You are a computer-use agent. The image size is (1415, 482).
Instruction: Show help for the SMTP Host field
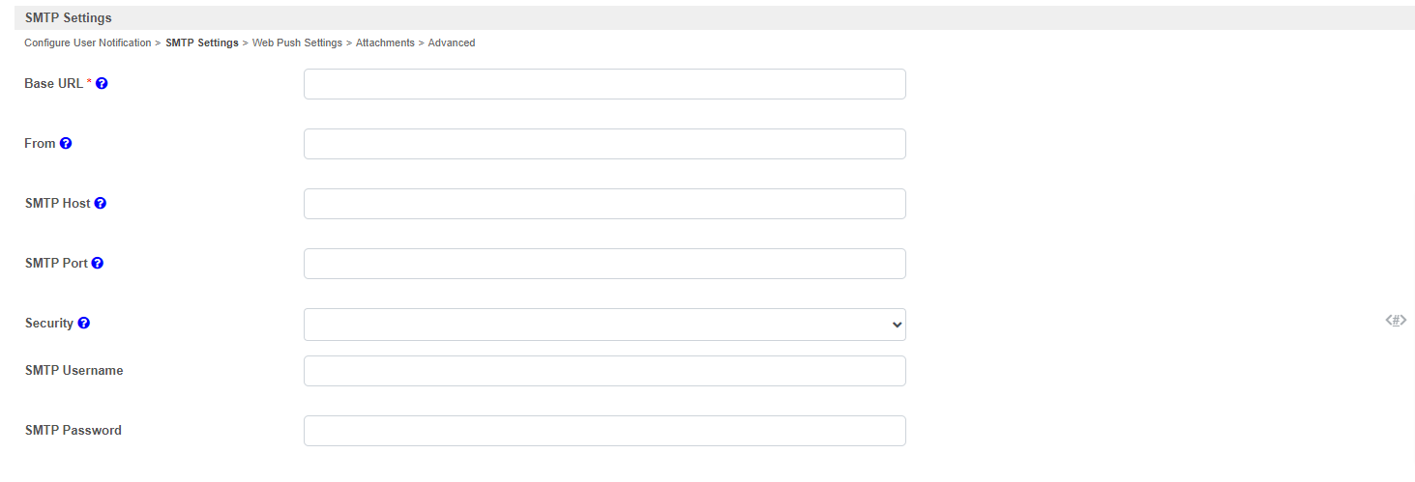coord(101,204)
